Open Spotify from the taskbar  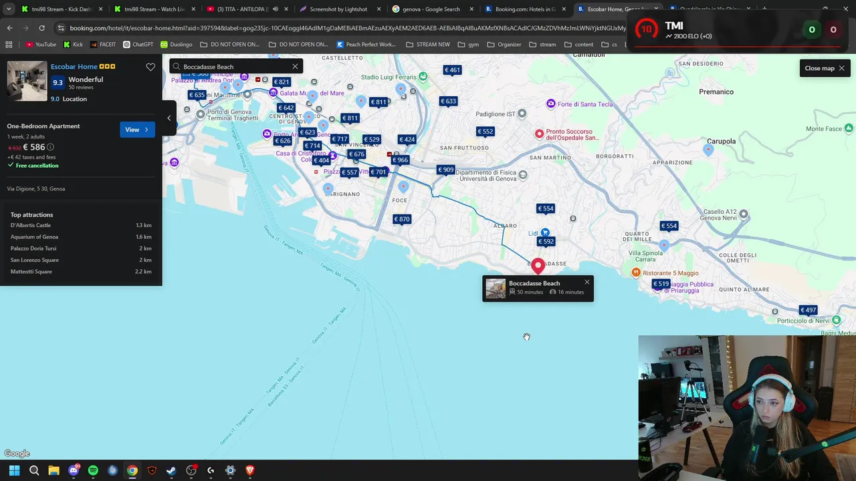click(93, 470)
